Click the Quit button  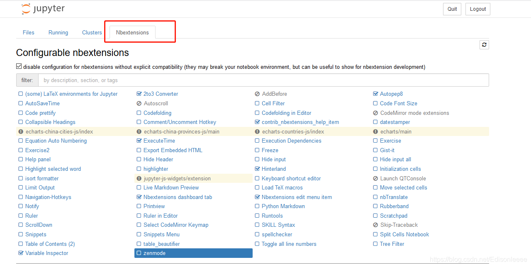pyautogui.click(x=452, y=9)
